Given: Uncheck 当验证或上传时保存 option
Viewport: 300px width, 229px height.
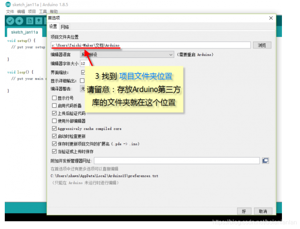Looking at the screenshot, I should [x=54, y=152].
